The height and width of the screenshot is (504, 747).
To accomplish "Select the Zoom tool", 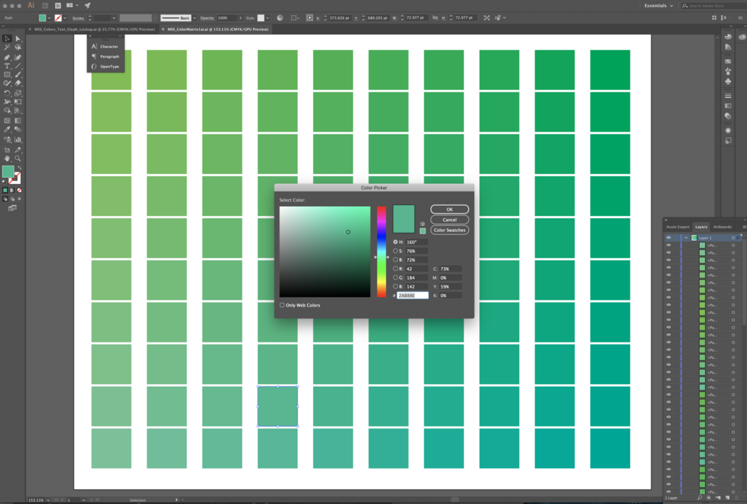I will point(18,158).
